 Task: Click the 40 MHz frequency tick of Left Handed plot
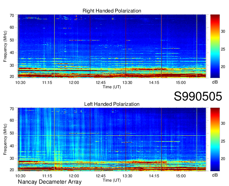click(x=12, y=146)
